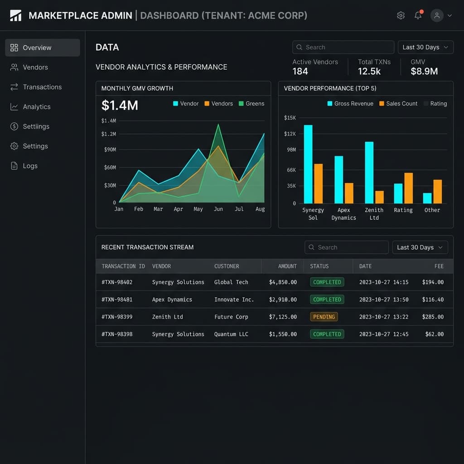464x464 pixels.
Task: Click COMPLETED badge for Global Tech row
Action: [x=327, y=282]
